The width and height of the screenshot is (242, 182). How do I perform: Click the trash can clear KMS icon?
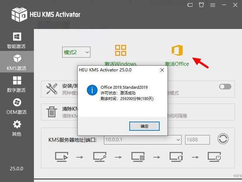52,112
